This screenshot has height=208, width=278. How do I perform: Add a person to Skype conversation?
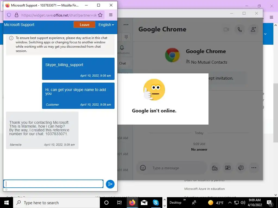[253, 29]
